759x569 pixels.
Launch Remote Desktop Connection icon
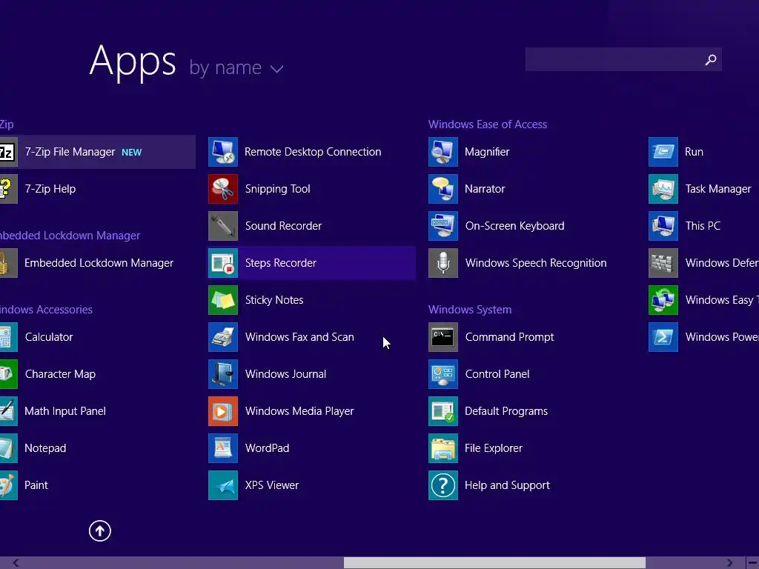pos(222,152)
